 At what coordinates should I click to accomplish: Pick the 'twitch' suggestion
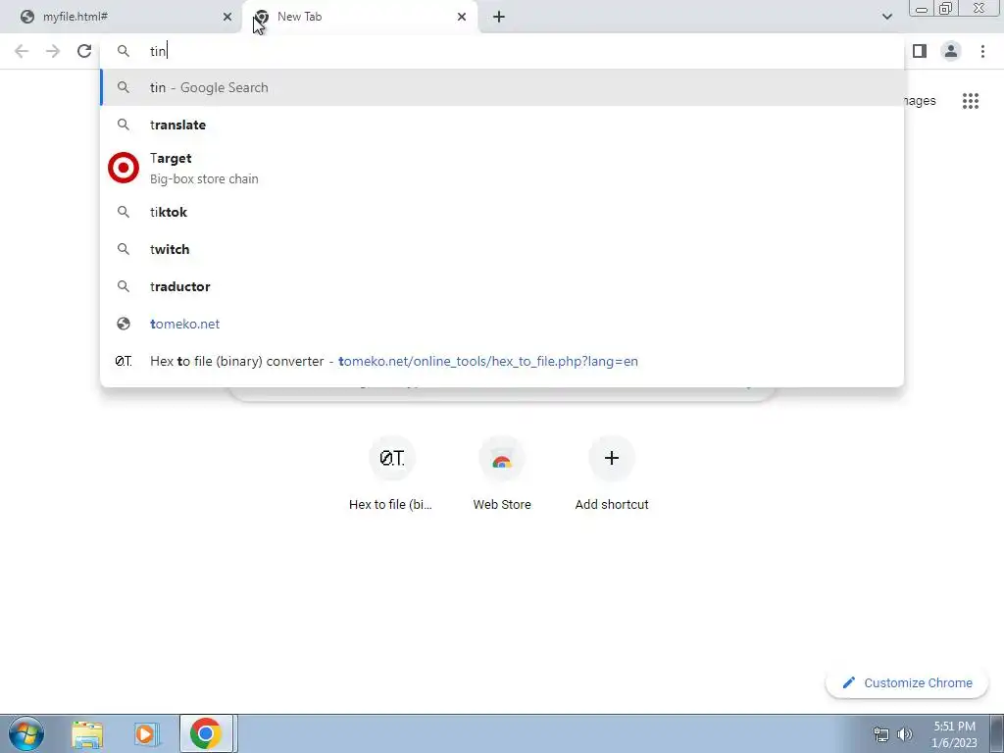(x=502, y=249)
